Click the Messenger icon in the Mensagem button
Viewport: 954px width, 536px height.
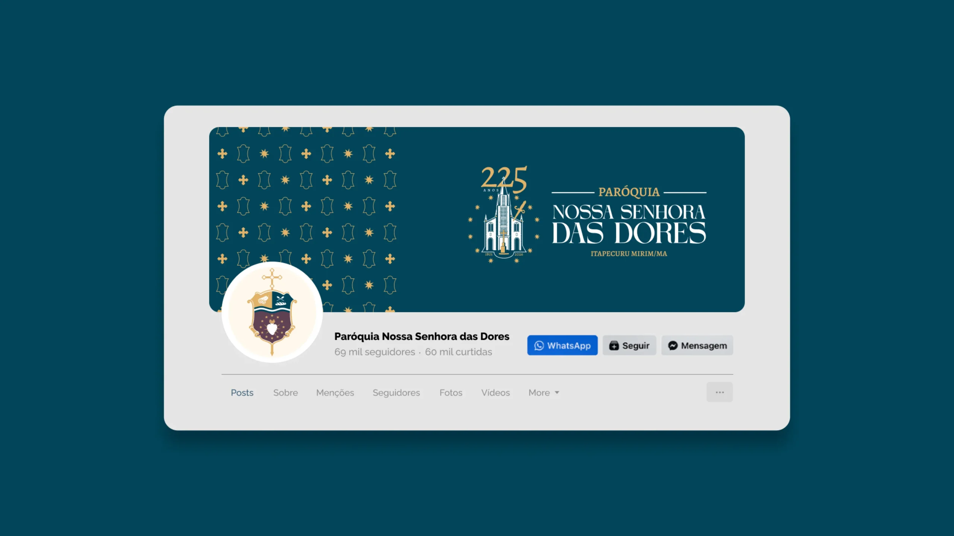[x=673, y=345]
